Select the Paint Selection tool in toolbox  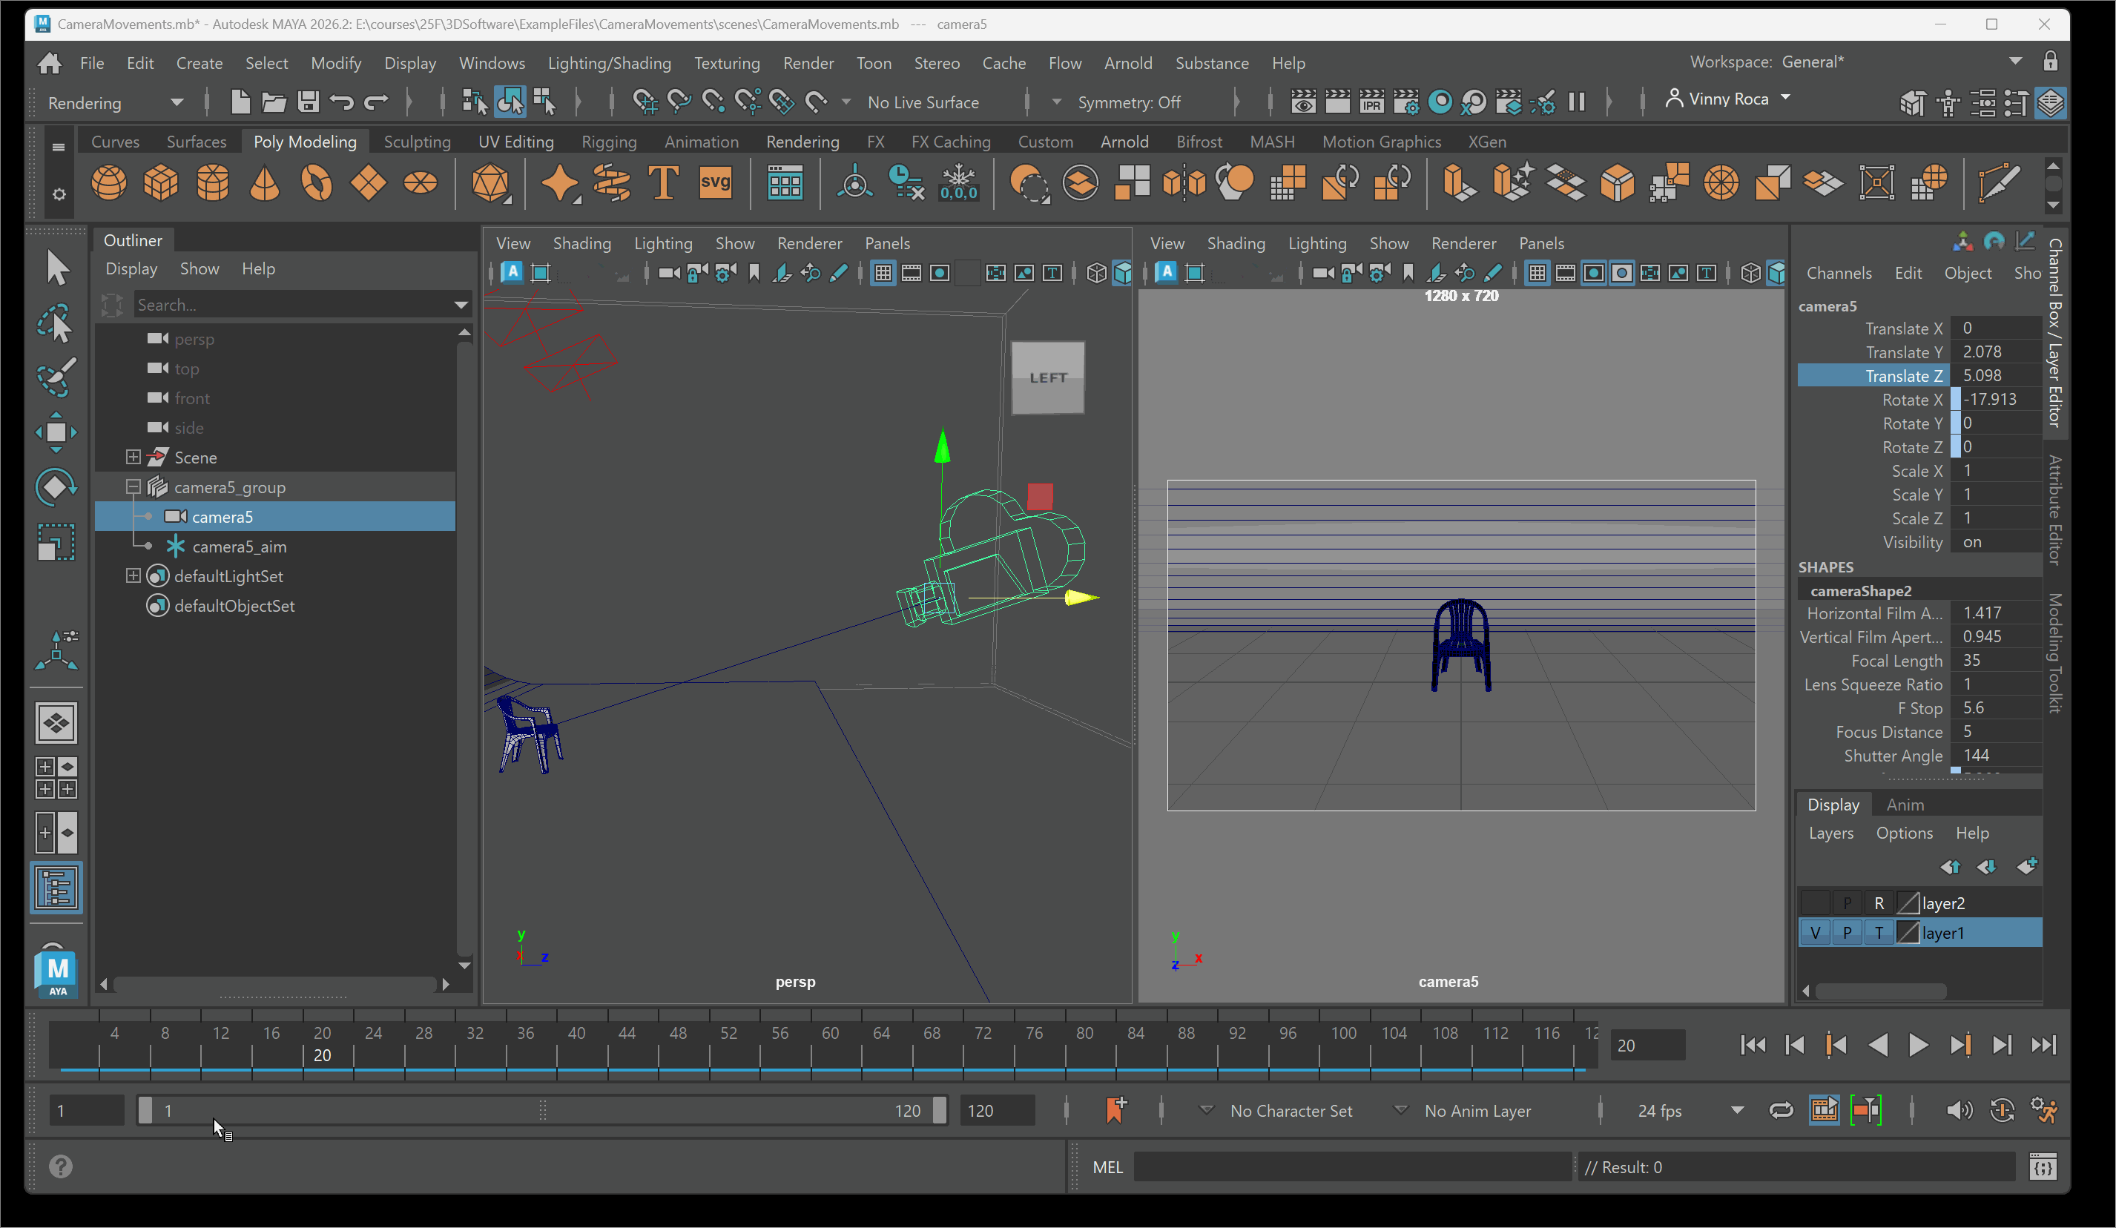[x=56, y=377]
